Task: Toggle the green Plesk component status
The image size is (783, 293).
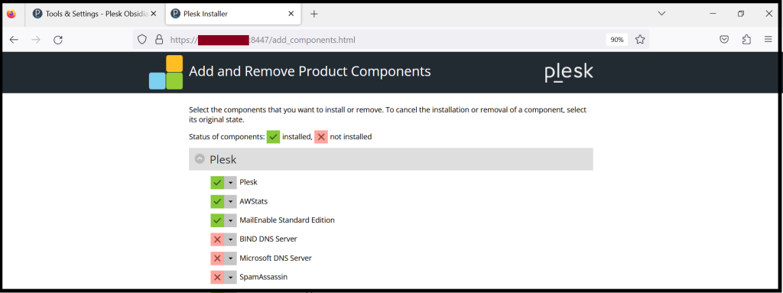Action: click(217, 183)
